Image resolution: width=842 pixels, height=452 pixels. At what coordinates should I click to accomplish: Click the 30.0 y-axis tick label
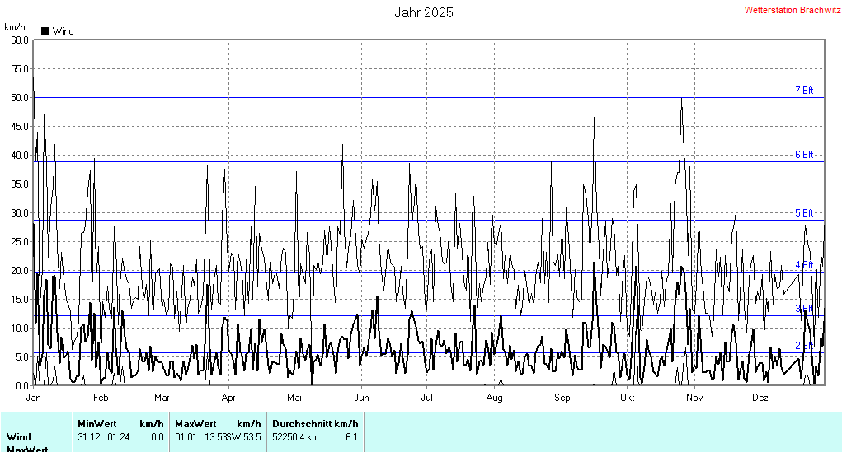pos(18,212)
